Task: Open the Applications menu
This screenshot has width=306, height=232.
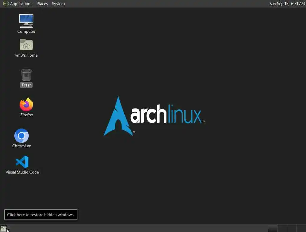Action: coord(21,4)
